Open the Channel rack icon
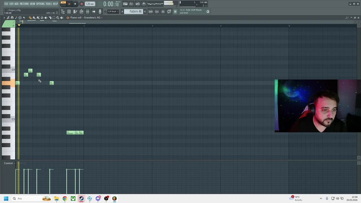Screen dimensions: 361x203 pyautogui.click(x=69, y=12)
